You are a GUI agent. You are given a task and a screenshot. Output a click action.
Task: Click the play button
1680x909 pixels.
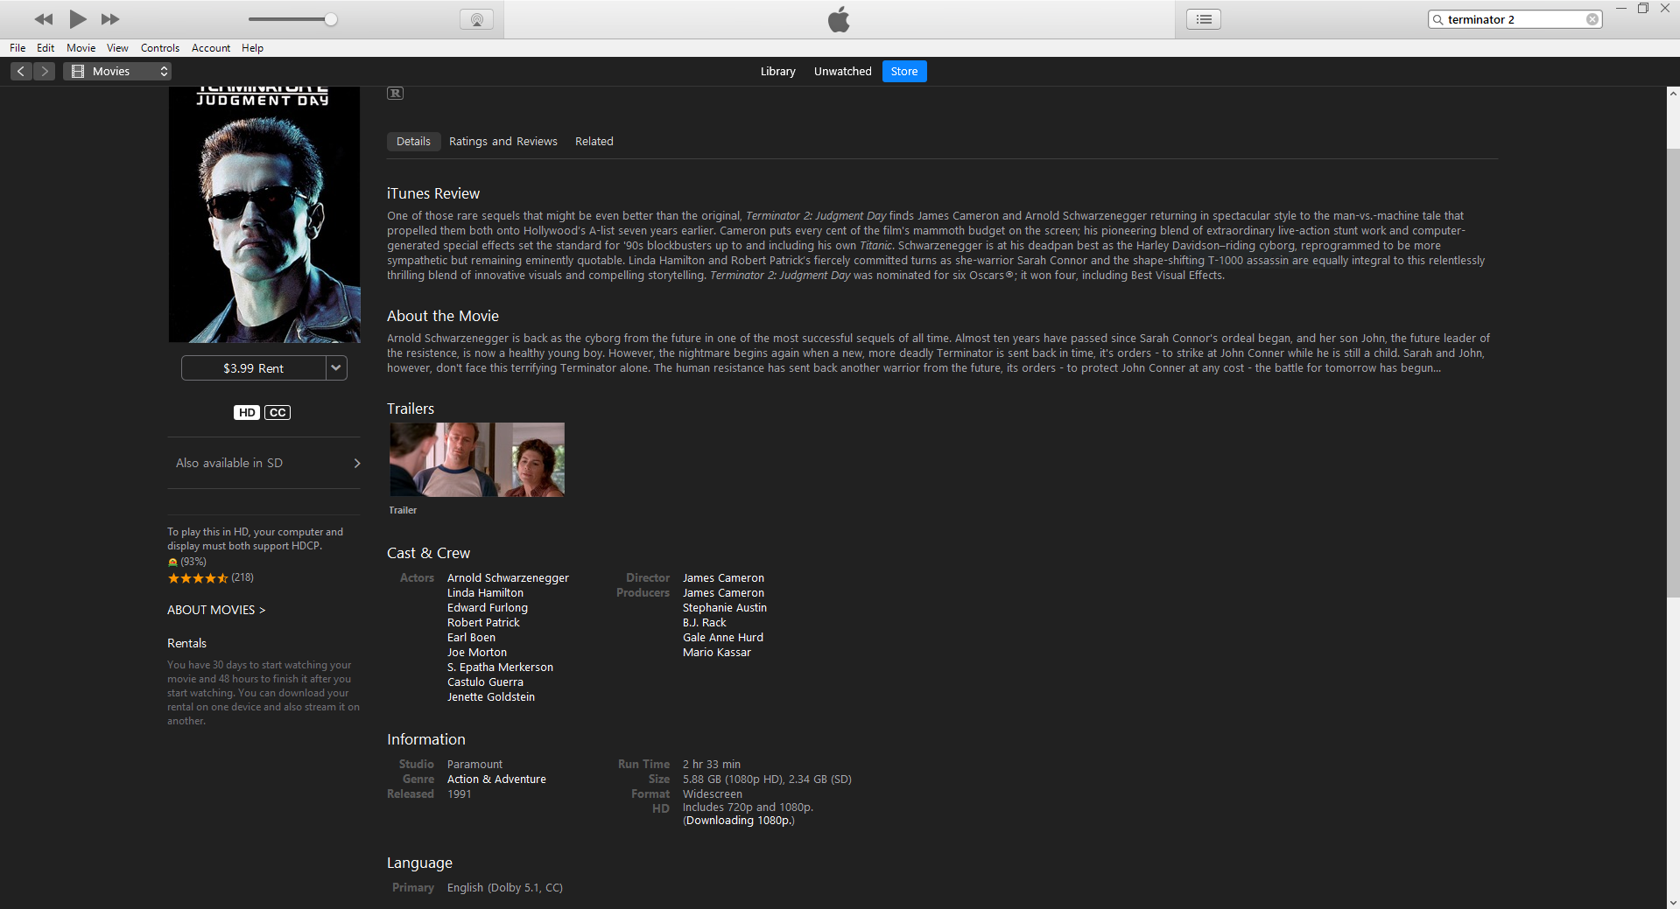[x=78, y=19]
